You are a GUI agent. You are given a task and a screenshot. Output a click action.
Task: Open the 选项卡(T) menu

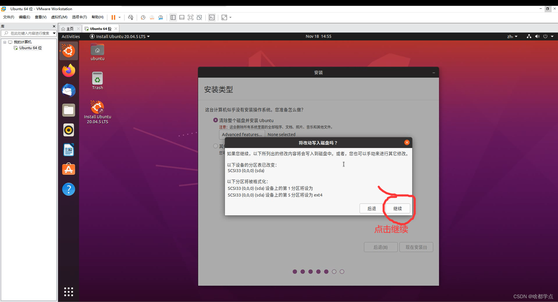point(79,17)
